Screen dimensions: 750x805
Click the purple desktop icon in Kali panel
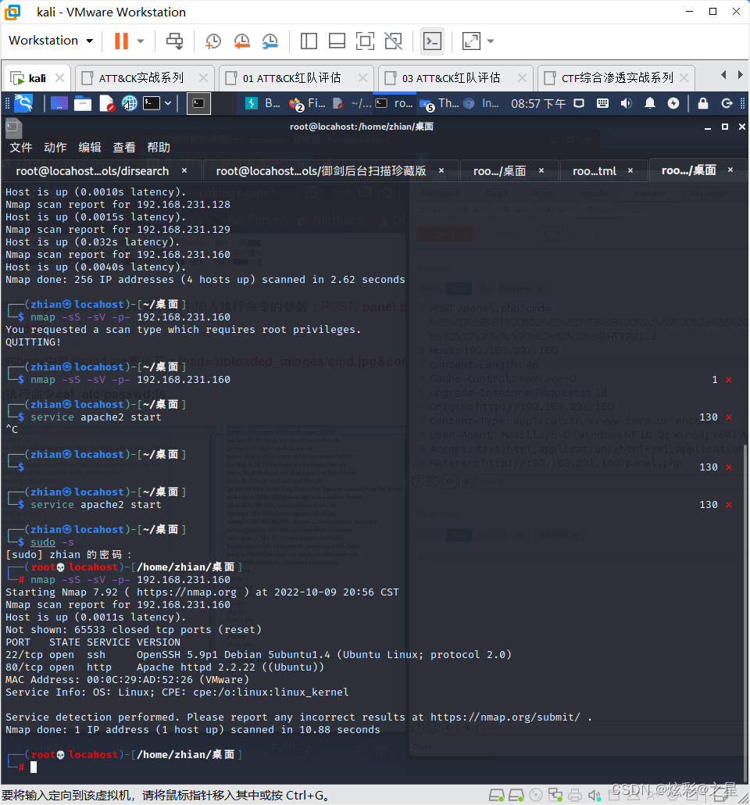coord(59,103)
